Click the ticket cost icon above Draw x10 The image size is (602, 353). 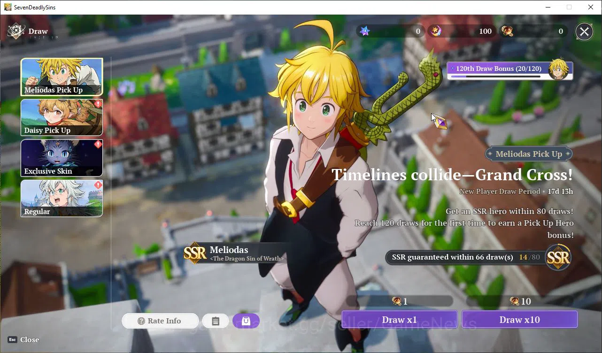515,301
